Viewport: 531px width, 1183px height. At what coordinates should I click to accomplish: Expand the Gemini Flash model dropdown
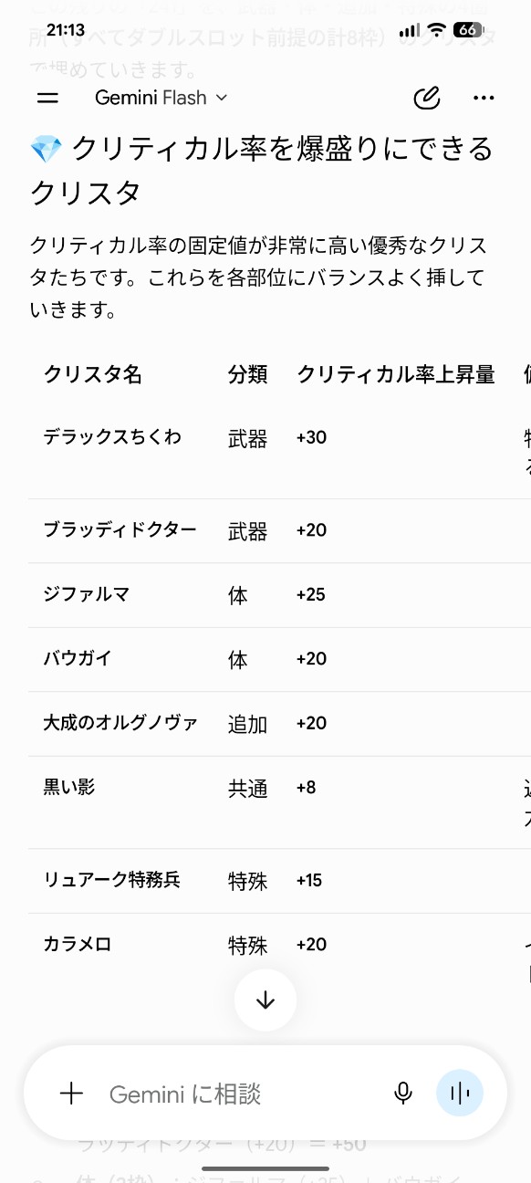161,98
